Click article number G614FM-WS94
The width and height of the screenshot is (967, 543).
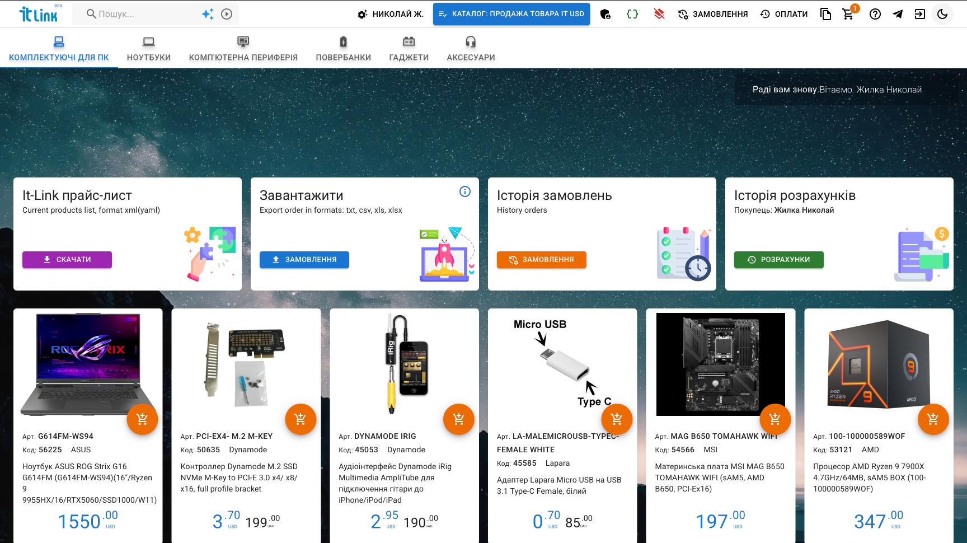65,436
